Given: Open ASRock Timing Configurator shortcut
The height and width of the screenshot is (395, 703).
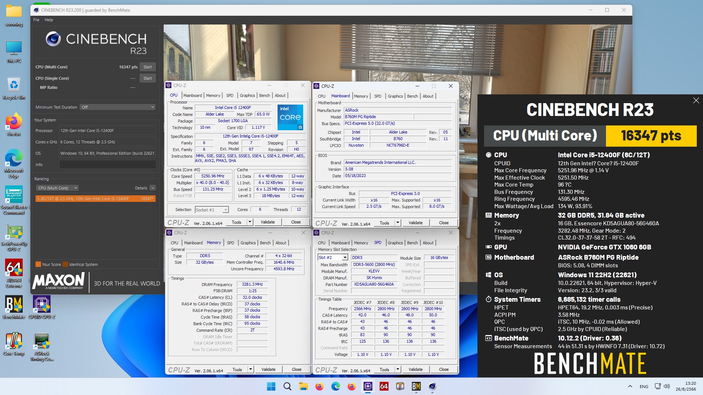Looking at the screenshot, I should point(42,347).
